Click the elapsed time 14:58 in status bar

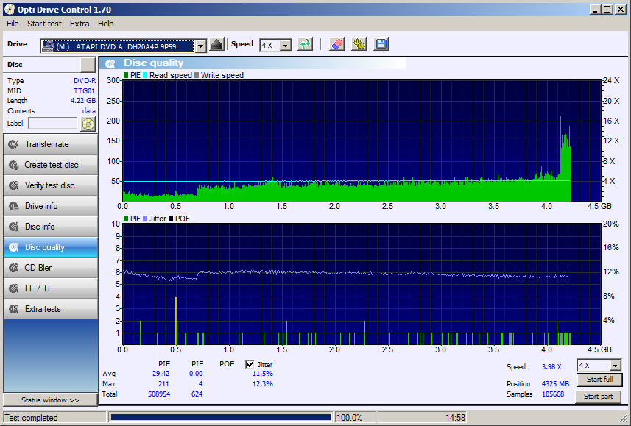point(455,418)
